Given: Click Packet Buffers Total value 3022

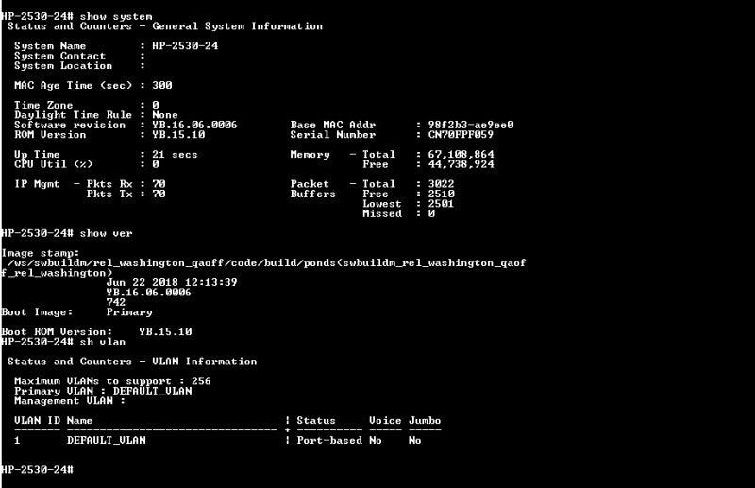Looking at the screenshot, I should click(x=441, y=184).
